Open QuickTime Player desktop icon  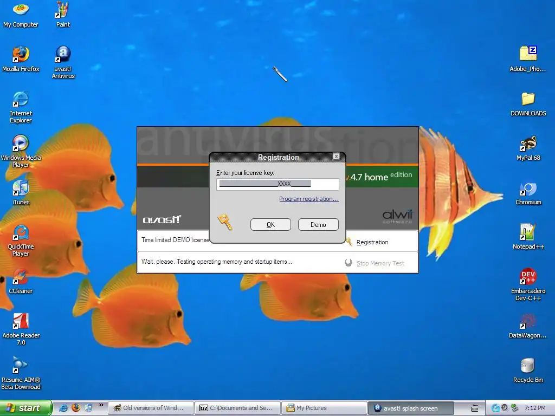(x=21, y=240)
